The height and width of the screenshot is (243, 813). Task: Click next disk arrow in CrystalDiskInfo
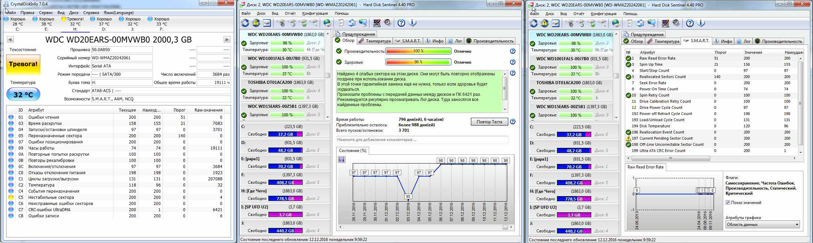pos(227,40)
